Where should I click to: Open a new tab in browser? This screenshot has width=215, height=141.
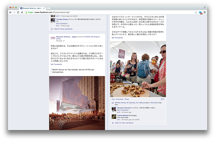49,8
